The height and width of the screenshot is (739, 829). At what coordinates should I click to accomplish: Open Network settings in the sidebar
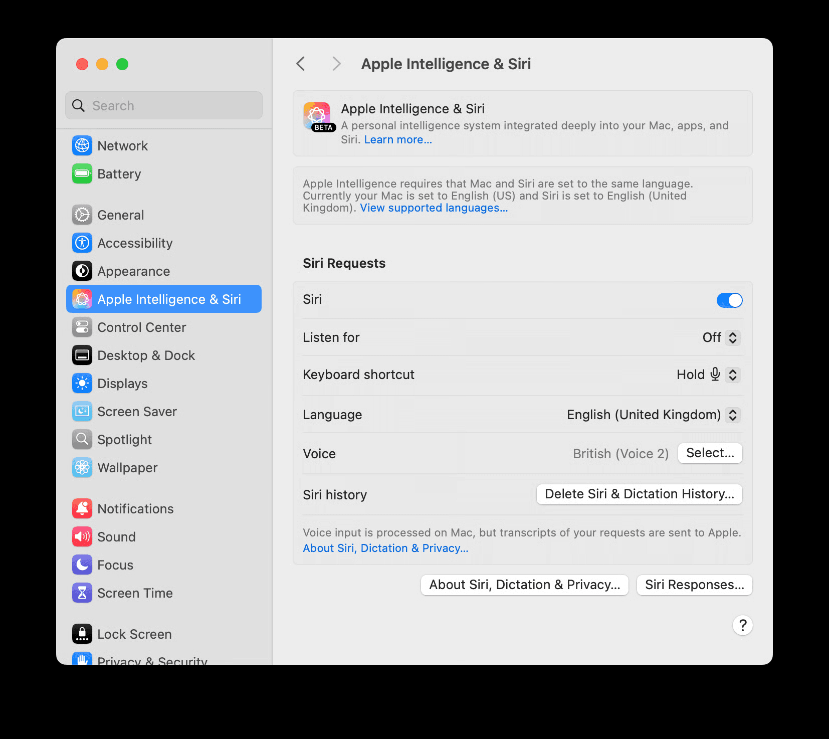[122, 145]
